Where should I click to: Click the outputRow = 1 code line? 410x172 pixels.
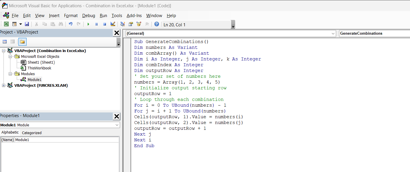(x=153, y=94)
